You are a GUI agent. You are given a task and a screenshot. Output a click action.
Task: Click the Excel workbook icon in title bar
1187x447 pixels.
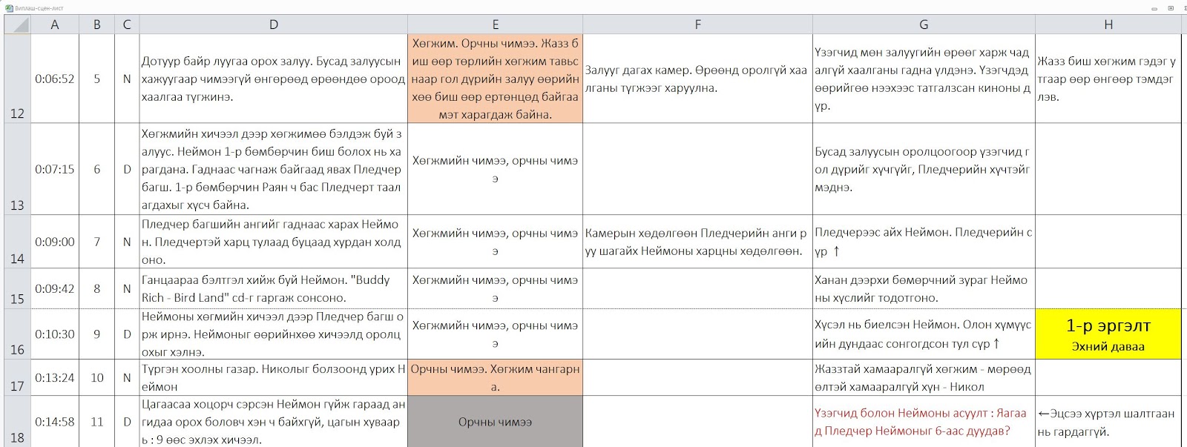(x=9, y=7)
